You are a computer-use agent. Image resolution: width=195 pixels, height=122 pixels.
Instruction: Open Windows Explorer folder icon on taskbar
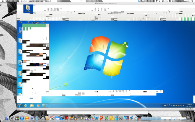32,106
